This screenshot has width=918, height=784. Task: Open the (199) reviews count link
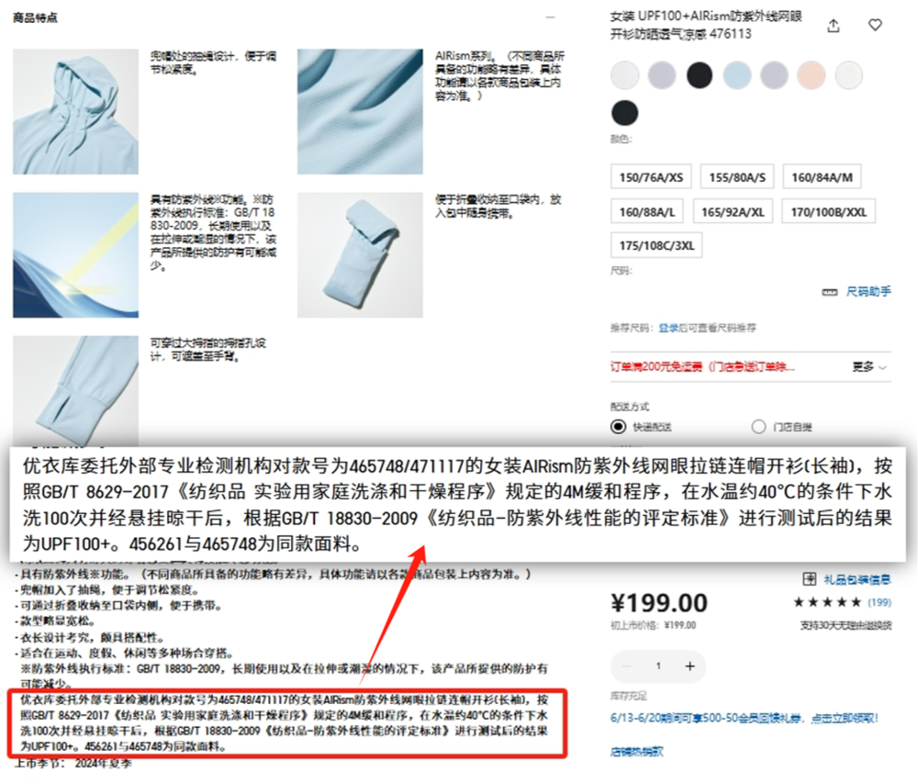(x=879, y=602)
